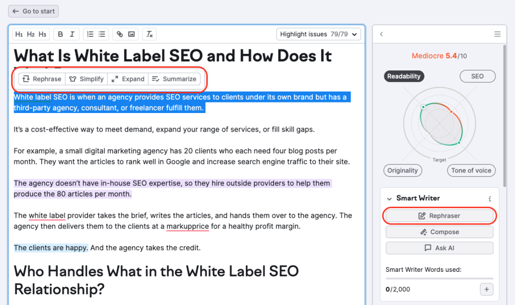Add more Smart Writer words
This screenshot has width=515, height=305.
click(x=486, y=289)
